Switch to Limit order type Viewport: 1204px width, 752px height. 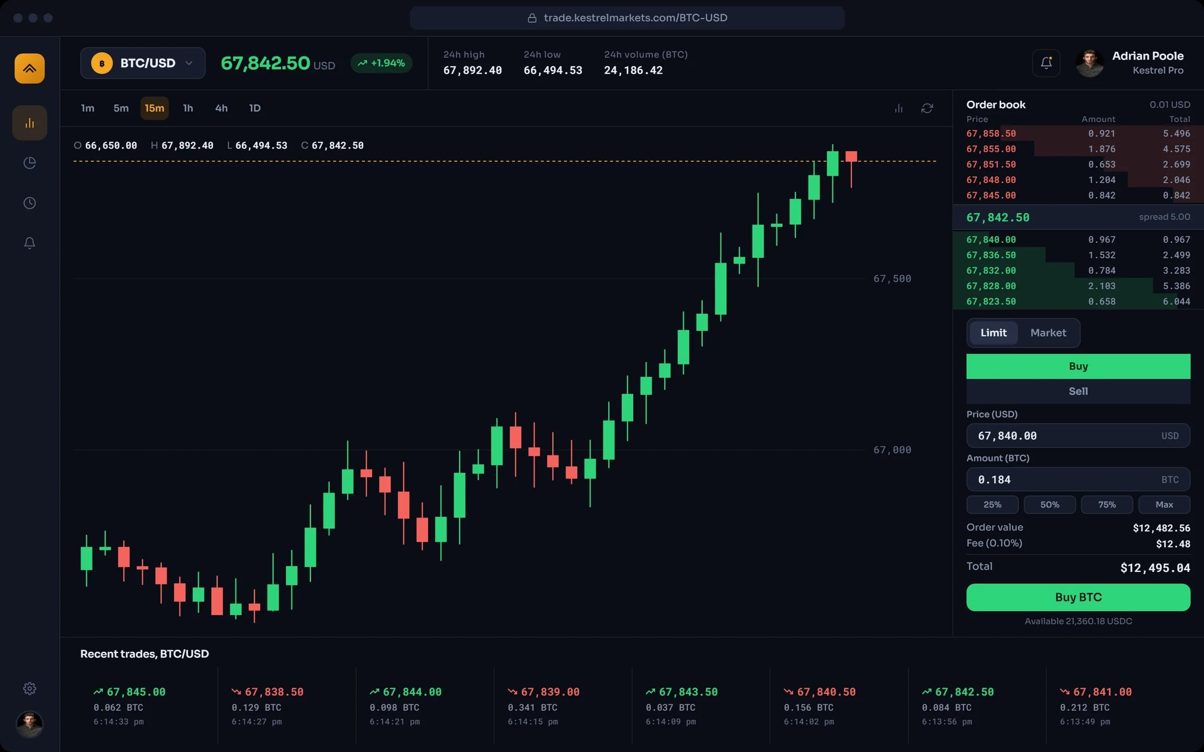point(993,333)
